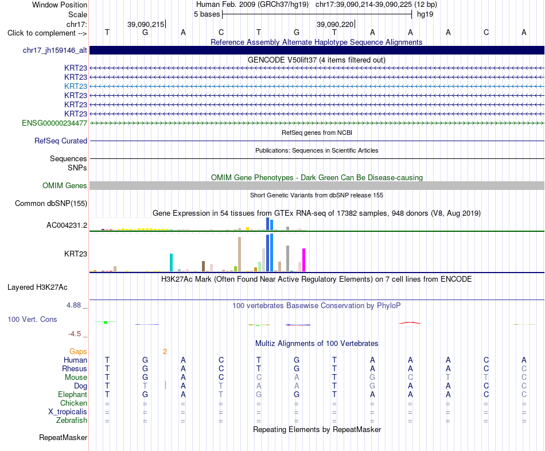Click the red PhyloP peak near position A
Viewport: 545px width, 451px height.
[x=410, y=322]
